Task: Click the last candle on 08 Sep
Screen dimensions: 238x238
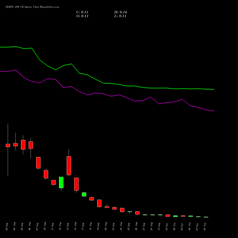Action: point(206,217)
